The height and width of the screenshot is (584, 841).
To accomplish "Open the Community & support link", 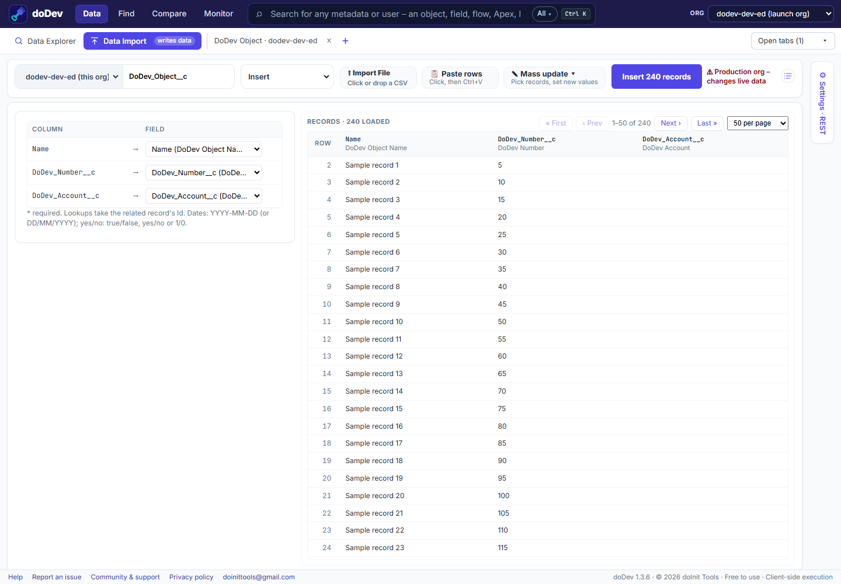I will click(x=126, y=577).
